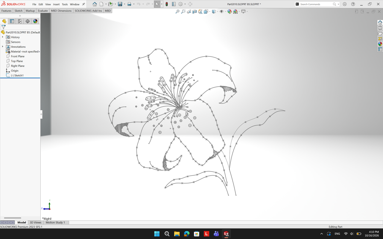Open the DimXpertManager crosshair panel icon

tap(28, 21)
